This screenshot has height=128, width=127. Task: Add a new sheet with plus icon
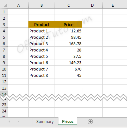pos(90,122)
